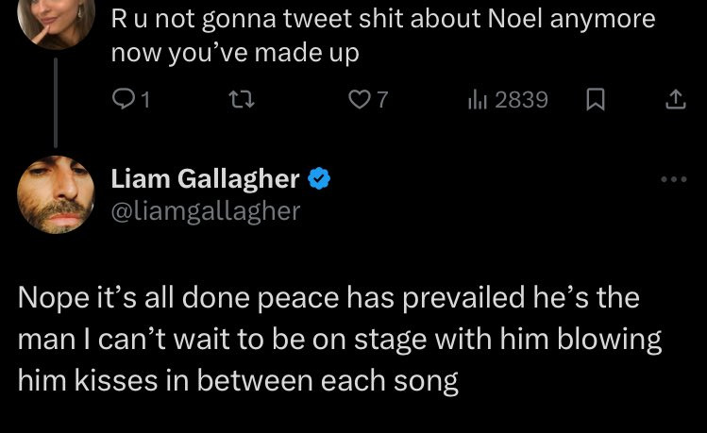707x433 pixels.
Task: Click the line "him kisses in between each song"
Action: (x=238, y=381)
